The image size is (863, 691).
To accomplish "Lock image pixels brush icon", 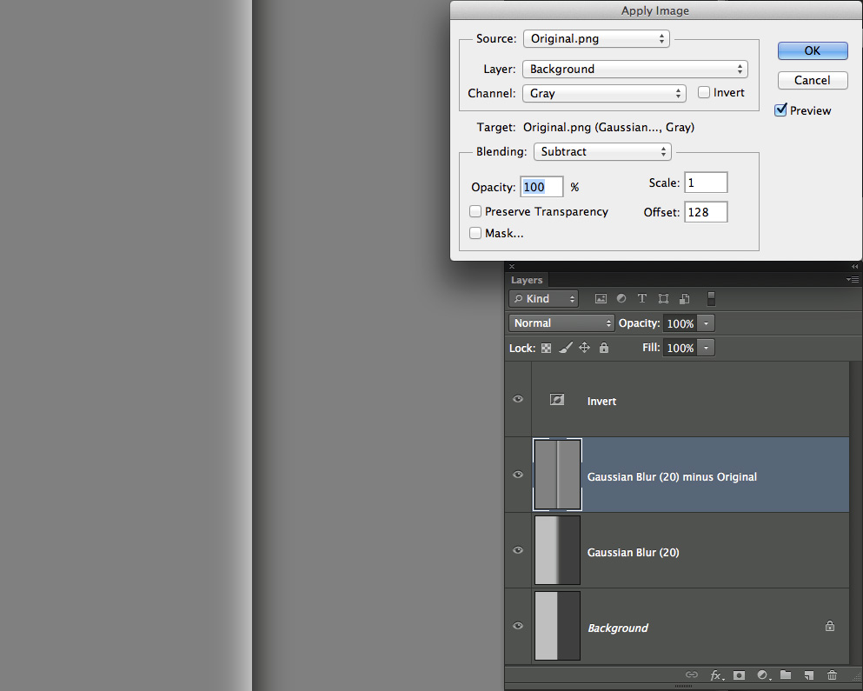I will (x=565, y=348).
